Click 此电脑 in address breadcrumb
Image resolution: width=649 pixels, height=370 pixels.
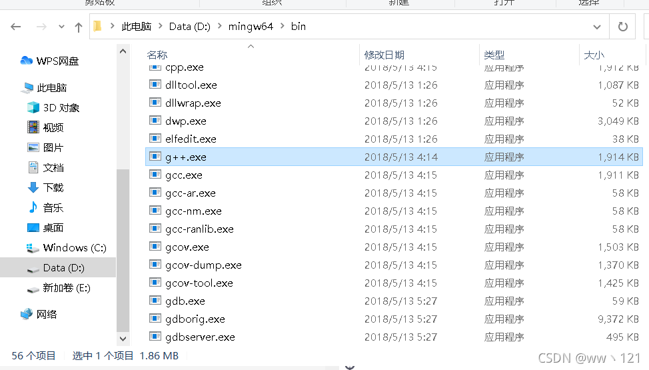click(x=136, y=27)
